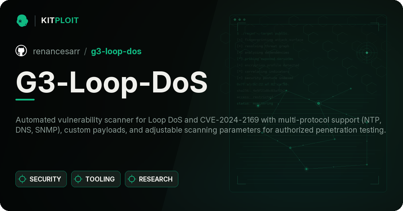Click the 'security posture indexed' terminal line

(x=265, y=78)
